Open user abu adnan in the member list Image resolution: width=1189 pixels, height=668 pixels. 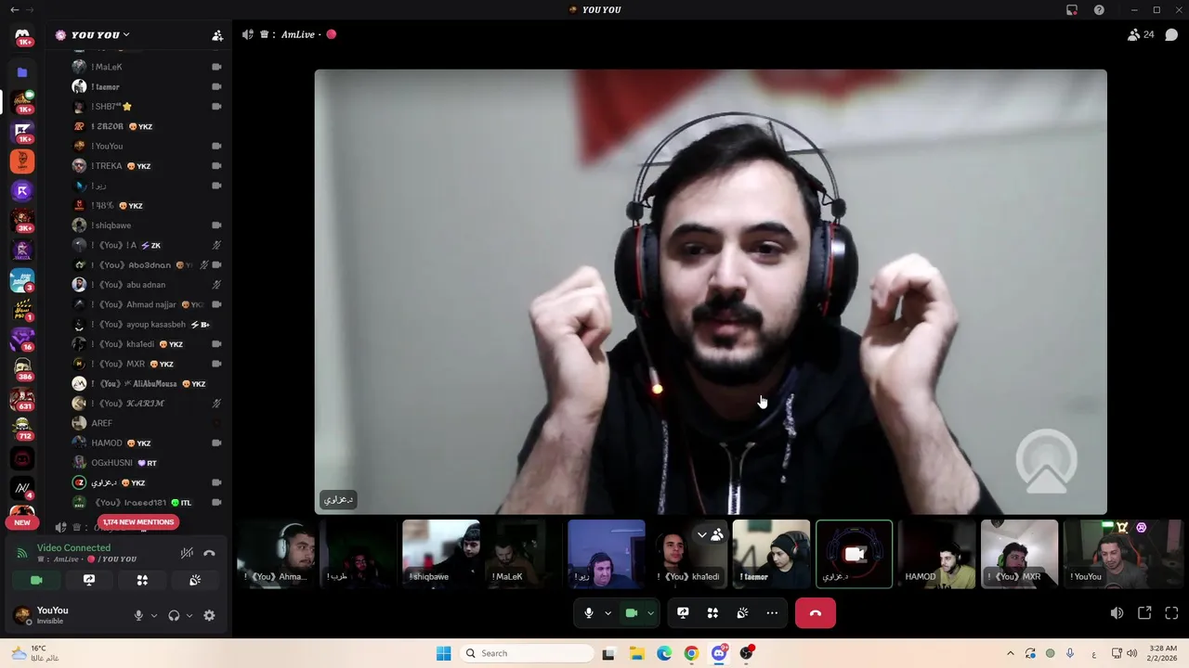(147, 285)
